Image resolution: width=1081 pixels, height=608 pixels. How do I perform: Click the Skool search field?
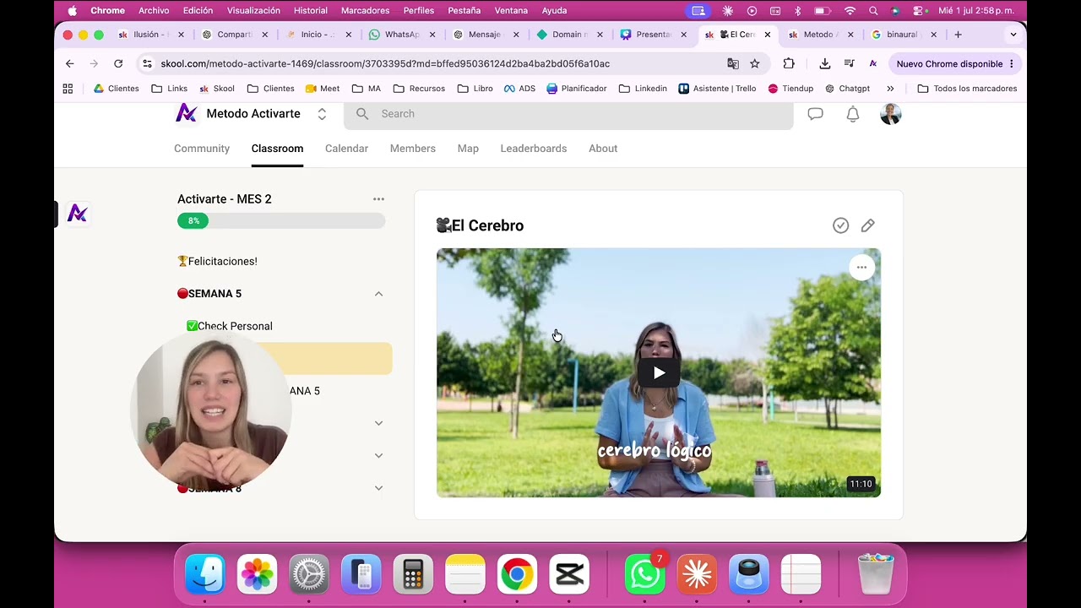[568, 114]
